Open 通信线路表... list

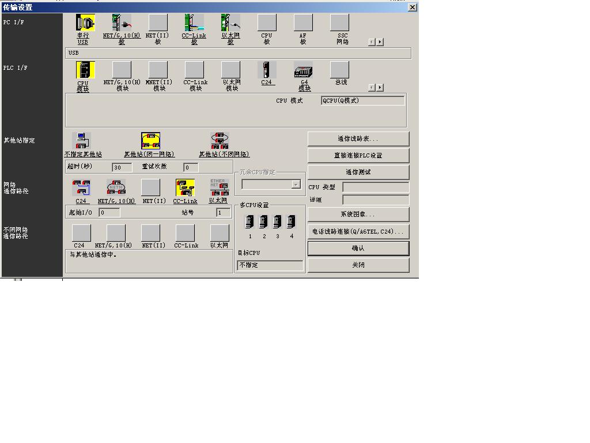[x=358, y=139]
